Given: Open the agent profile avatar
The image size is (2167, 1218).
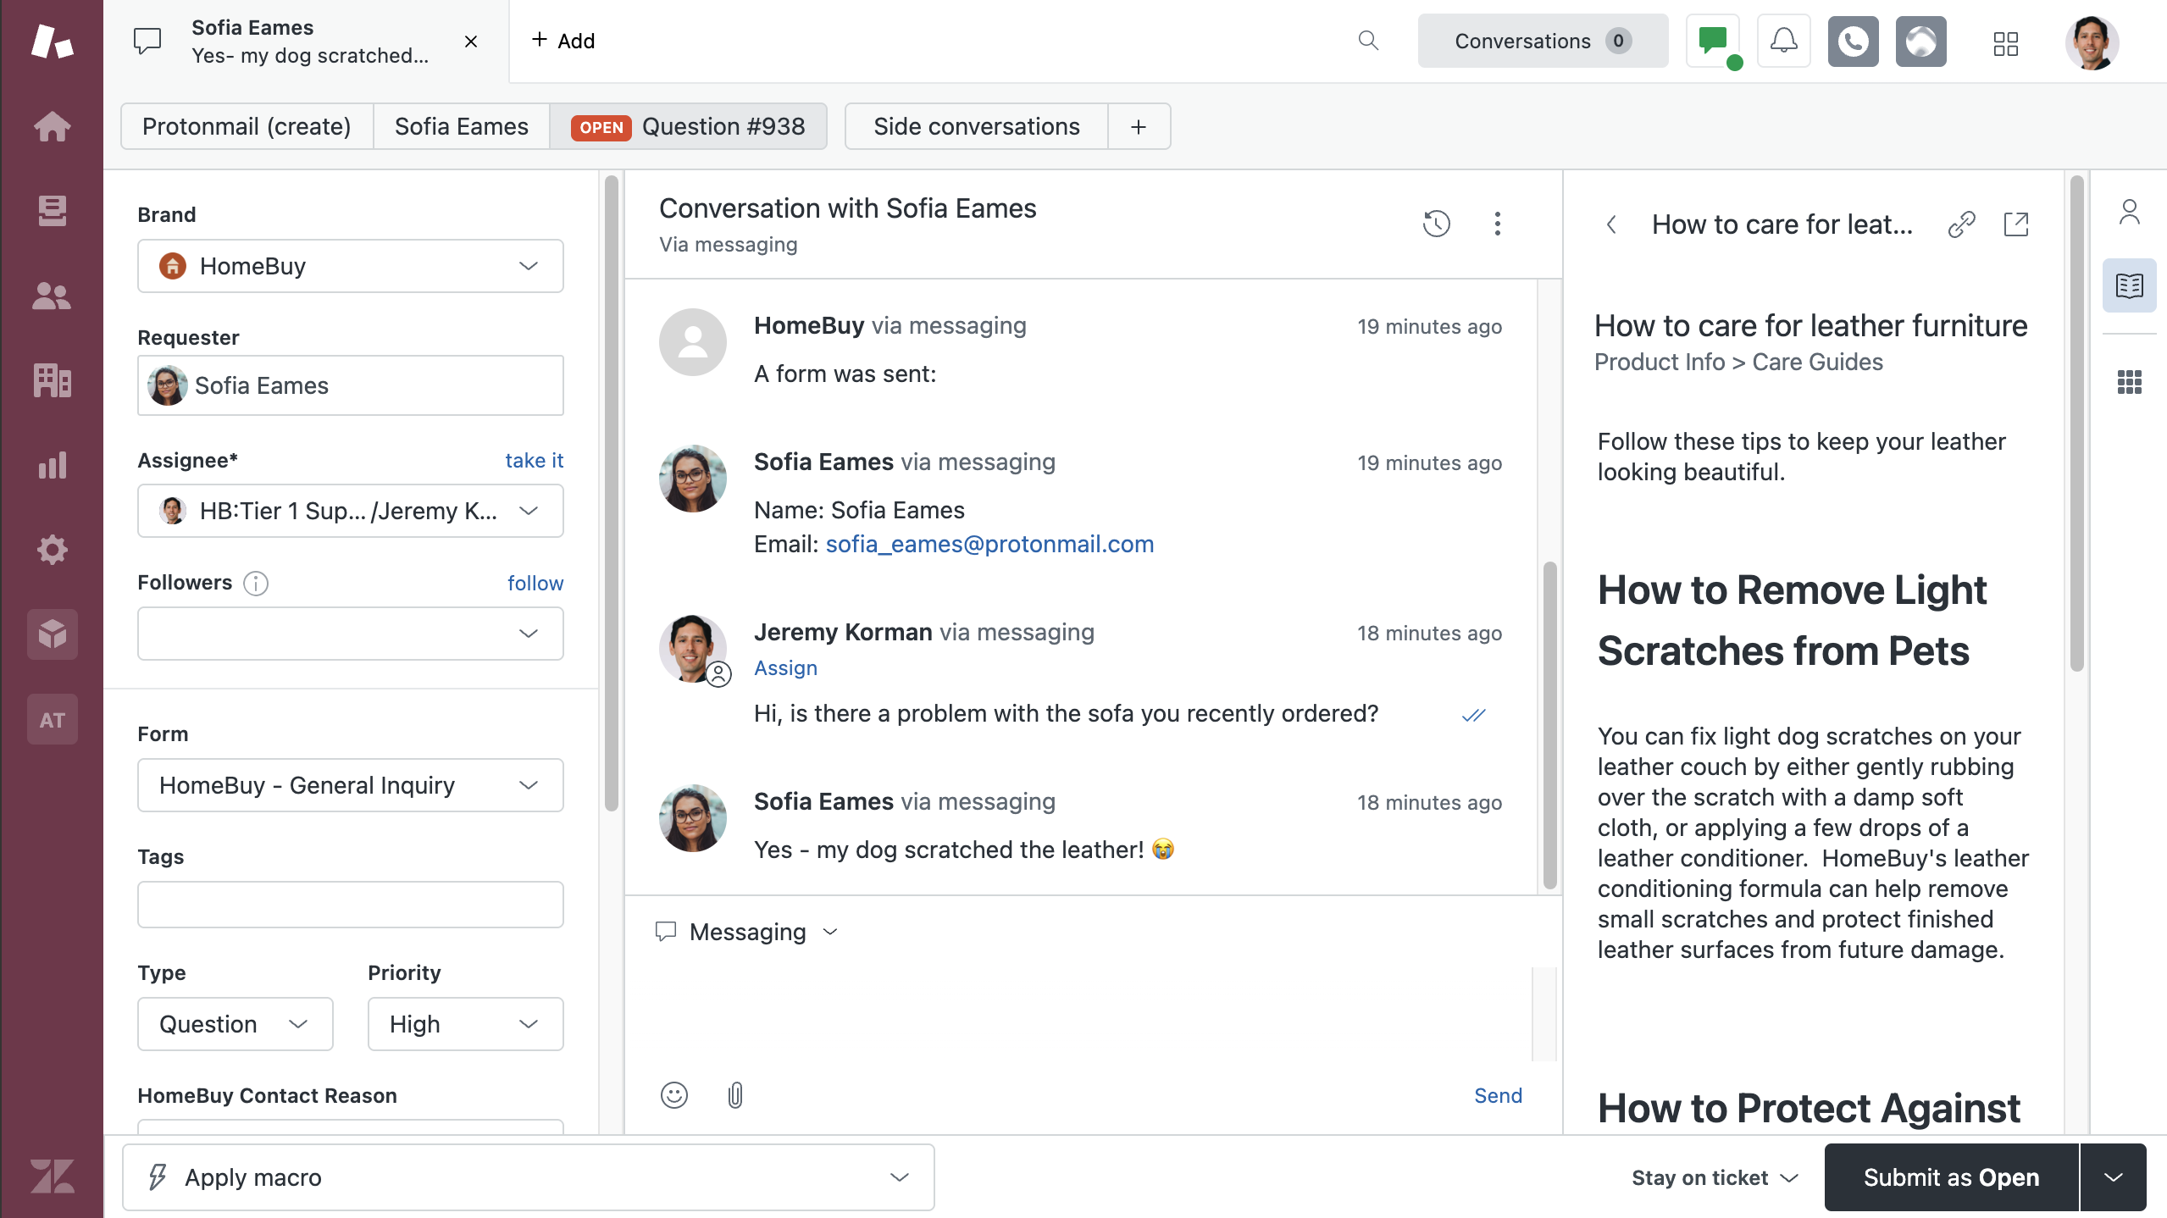Looking at the screenshot, I should (2092, 42).
